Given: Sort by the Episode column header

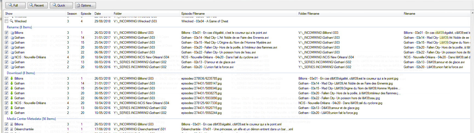Looking at the screenshot, I should click(x=86, y=14).
